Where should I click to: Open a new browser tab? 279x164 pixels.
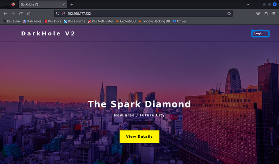(x=72, y=4)
